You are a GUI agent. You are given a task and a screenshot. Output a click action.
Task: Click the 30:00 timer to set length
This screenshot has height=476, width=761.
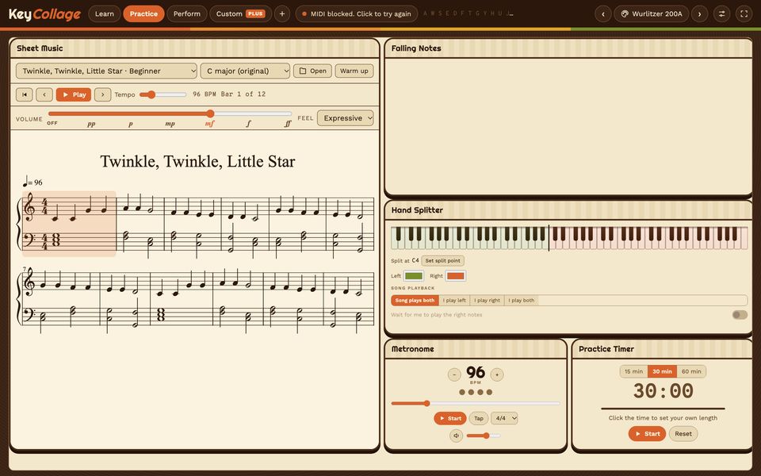(663, 391)
